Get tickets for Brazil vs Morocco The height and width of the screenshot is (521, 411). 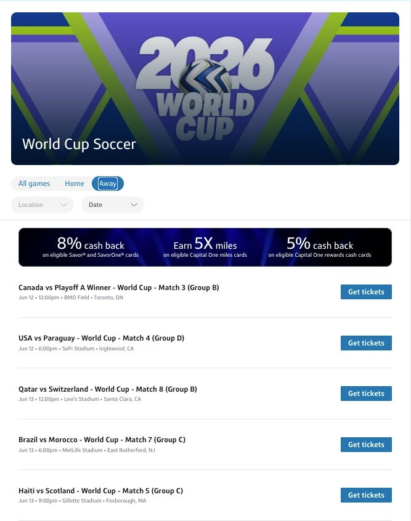pos(366,445)
